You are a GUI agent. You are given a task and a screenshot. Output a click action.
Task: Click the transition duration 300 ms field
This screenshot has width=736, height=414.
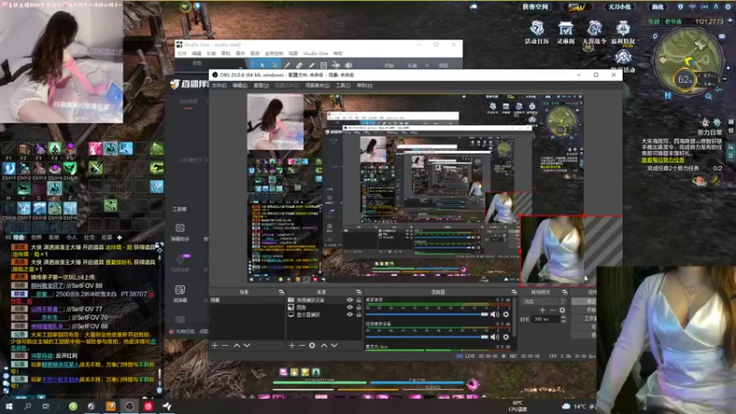(x=546, y=319)
